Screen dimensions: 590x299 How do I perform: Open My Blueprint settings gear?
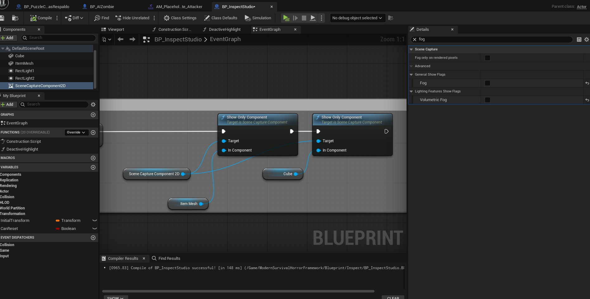pos(93,105)
